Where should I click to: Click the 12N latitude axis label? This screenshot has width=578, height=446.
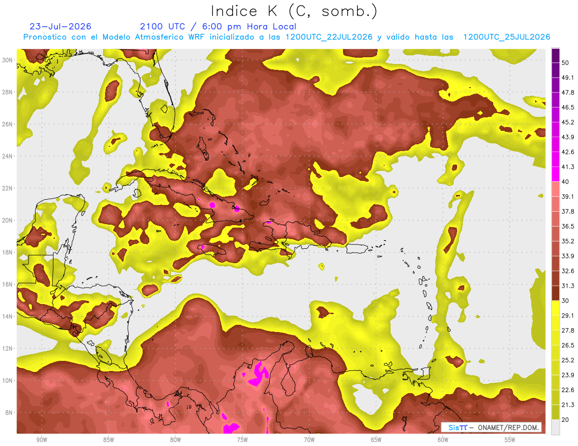point(7,348)
